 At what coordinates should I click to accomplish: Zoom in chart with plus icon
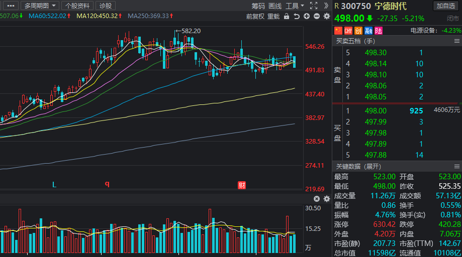coord(307,16)
